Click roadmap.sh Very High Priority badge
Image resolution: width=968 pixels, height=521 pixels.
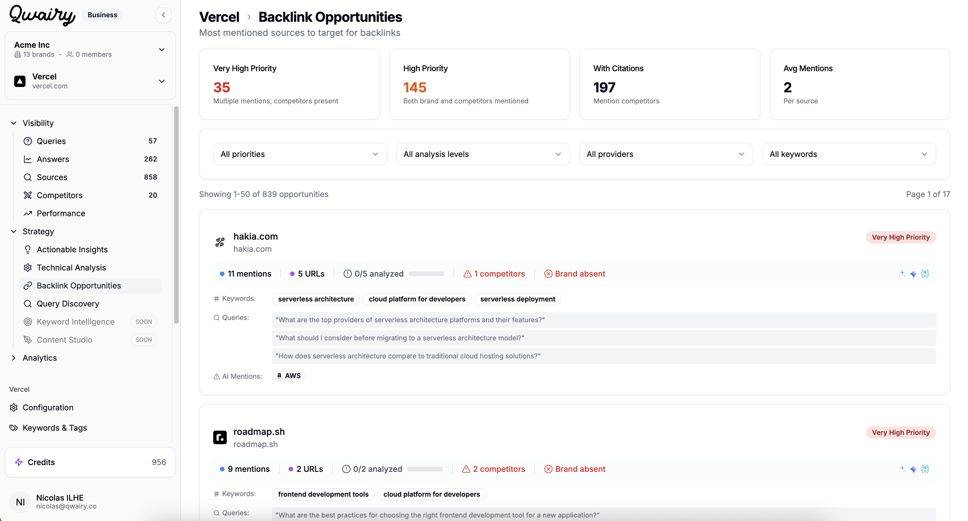(x=901, y=432)
